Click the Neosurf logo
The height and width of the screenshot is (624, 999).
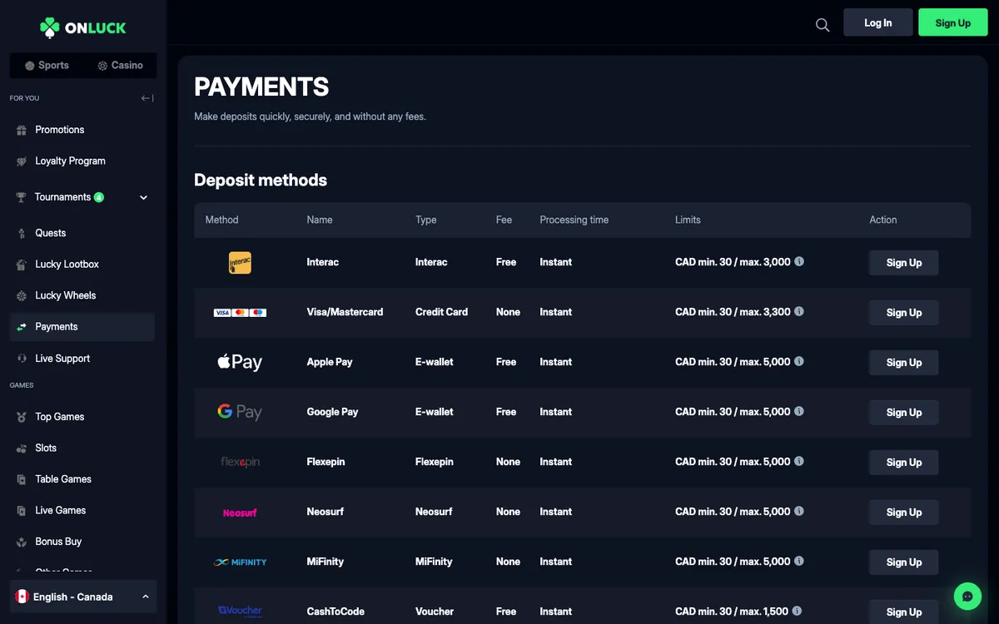click(x=240, y=513)
